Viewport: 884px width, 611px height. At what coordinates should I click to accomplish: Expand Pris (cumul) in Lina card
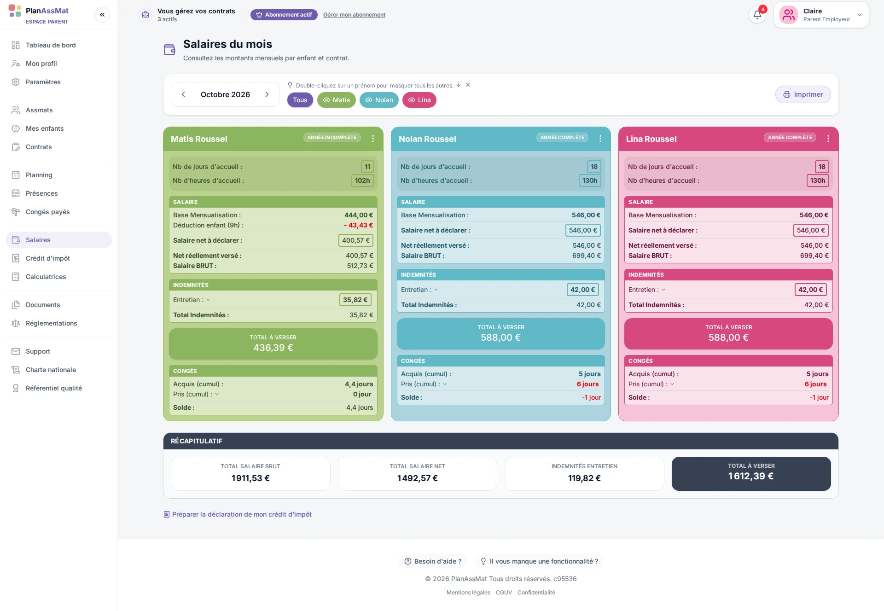pyautogui.click(x=672, y=384)
